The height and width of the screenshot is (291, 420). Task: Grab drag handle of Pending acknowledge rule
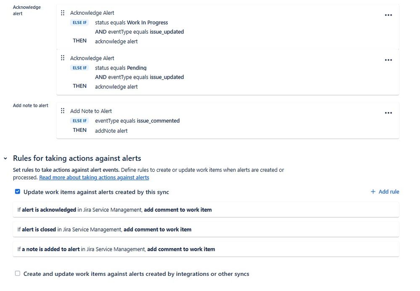[x=63, y=58]
